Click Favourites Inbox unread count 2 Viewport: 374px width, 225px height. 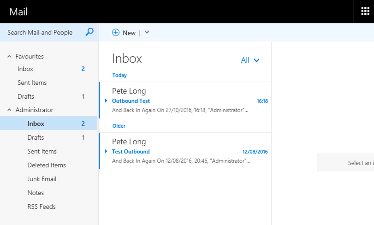[x=83, y=69]
